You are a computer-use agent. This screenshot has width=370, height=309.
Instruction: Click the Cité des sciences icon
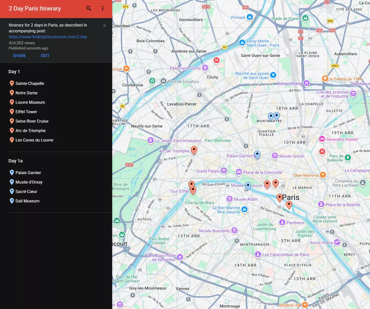click(x=353, y=94)
